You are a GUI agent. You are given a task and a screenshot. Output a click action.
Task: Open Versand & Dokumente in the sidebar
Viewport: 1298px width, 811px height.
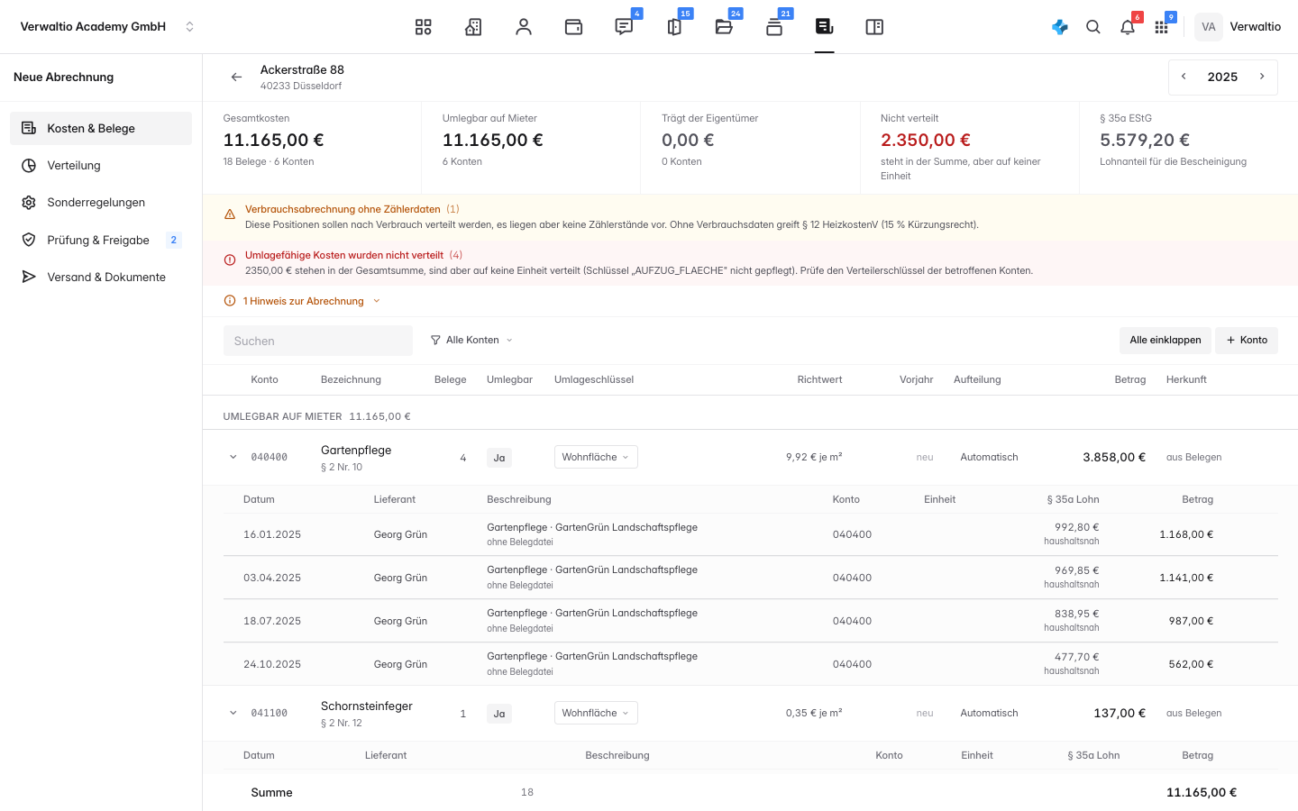pos(101,277)
